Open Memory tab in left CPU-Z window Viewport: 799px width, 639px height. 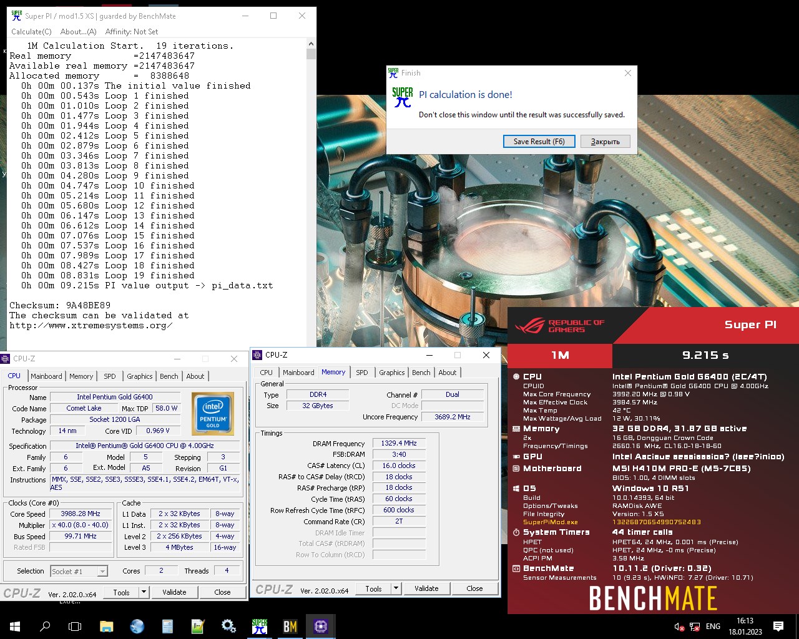81,376
